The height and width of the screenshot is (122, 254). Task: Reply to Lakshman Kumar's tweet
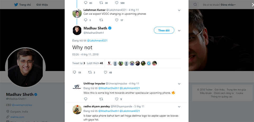[86, 20]
